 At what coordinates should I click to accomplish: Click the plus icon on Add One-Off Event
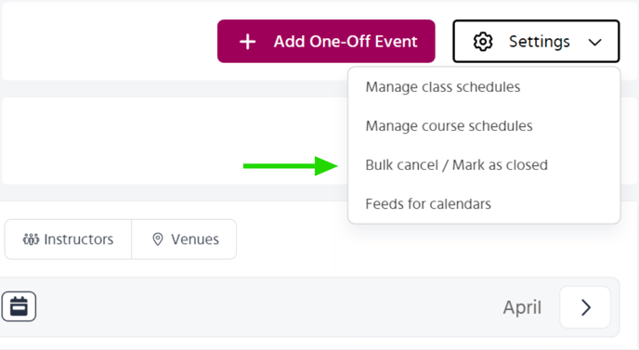247,42
